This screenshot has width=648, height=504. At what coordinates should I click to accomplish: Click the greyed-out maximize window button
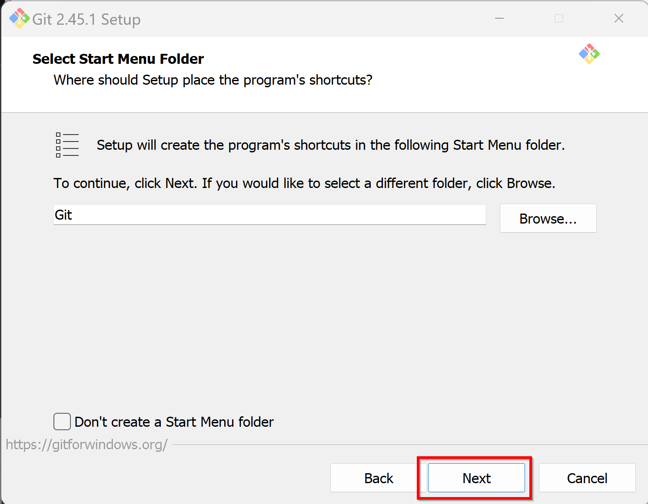pos(559,18)
